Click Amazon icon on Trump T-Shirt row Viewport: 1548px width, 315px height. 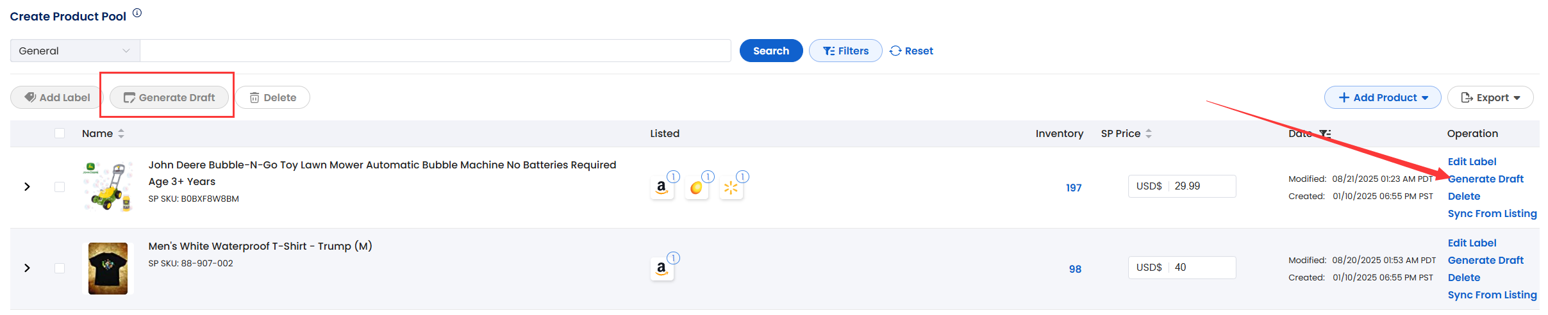[x=662, y=269]
